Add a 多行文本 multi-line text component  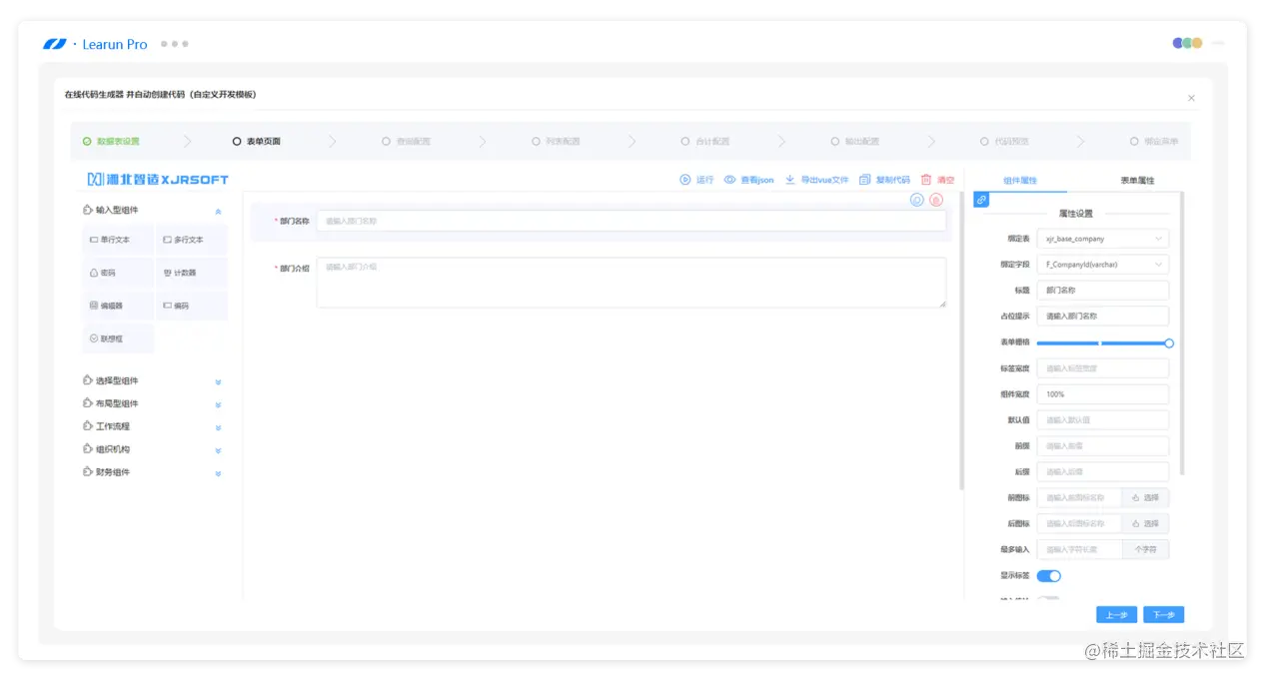pyautogui.click(x=192, y=240)
